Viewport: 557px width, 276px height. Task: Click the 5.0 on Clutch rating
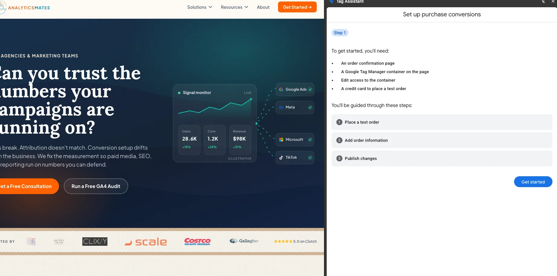point(295,241)
